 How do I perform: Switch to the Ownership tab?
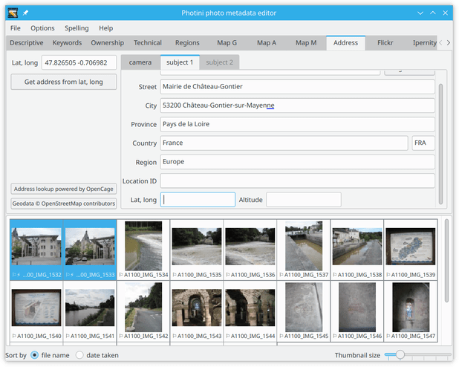coord(107,43)
